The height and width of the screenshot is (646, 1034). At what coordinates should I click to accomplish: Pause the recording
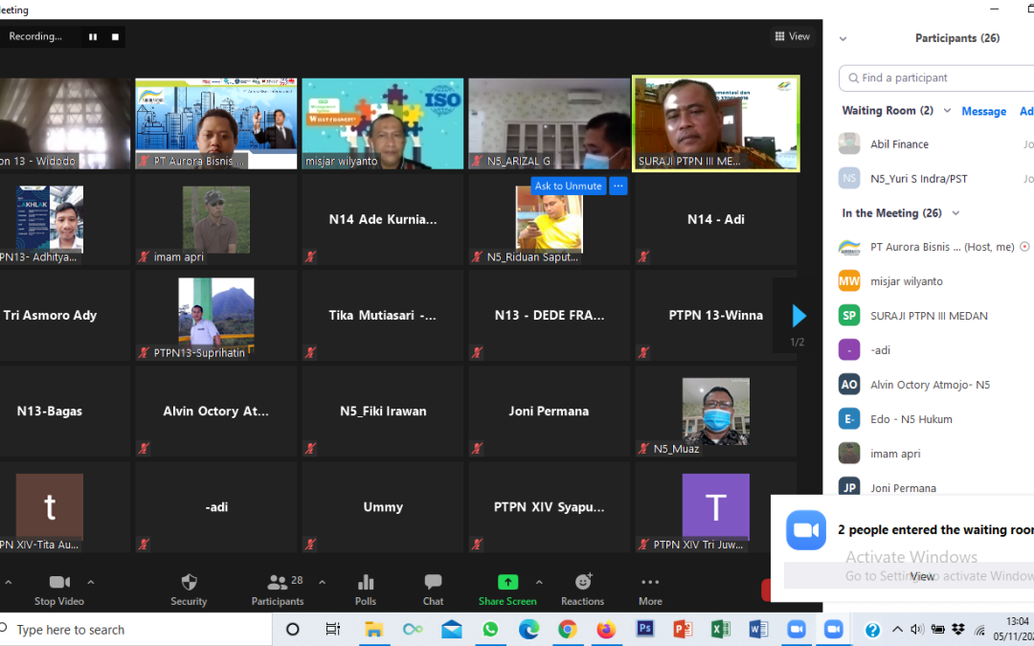click(x=93, y=37)
